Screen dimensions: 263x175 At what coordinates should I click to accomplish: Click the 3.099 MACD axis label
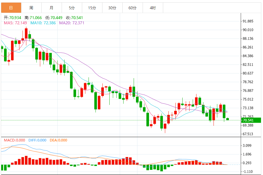pos(247,145)
